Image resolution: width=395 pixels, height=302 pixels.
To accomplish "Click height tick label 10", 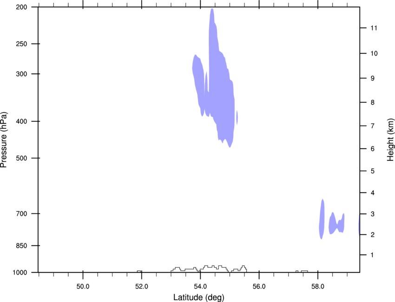I will coord(374,53).
